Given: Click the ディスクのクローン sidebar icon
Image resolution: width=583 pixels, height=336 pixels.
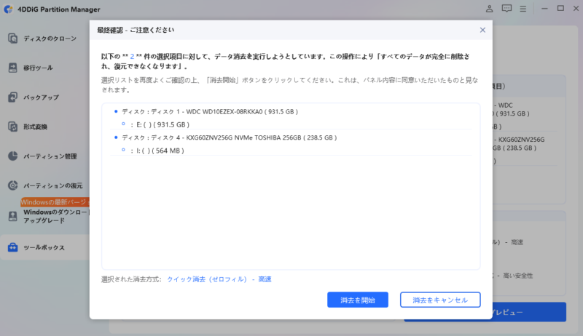Looking at the screenshot, I should [x=12, y=38].
